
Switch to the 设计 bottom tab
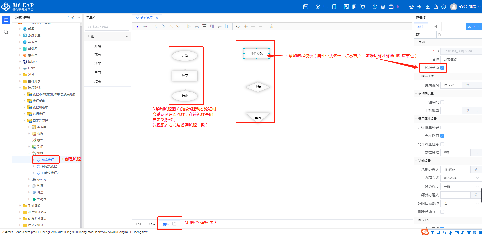pyautogui.click(x=139, y=224)
